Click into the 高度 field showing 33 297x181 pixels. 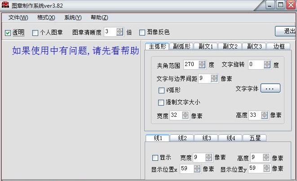click(255, 115)
